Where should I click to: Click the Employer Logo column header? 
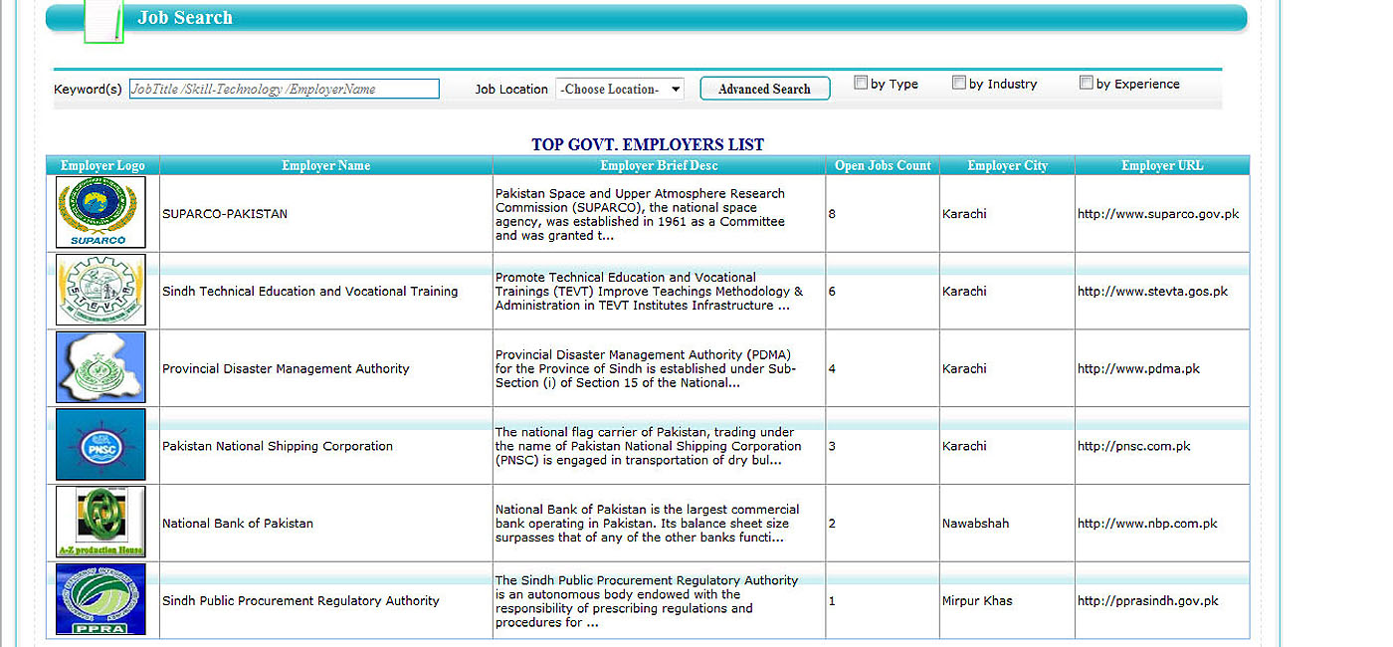102,165
